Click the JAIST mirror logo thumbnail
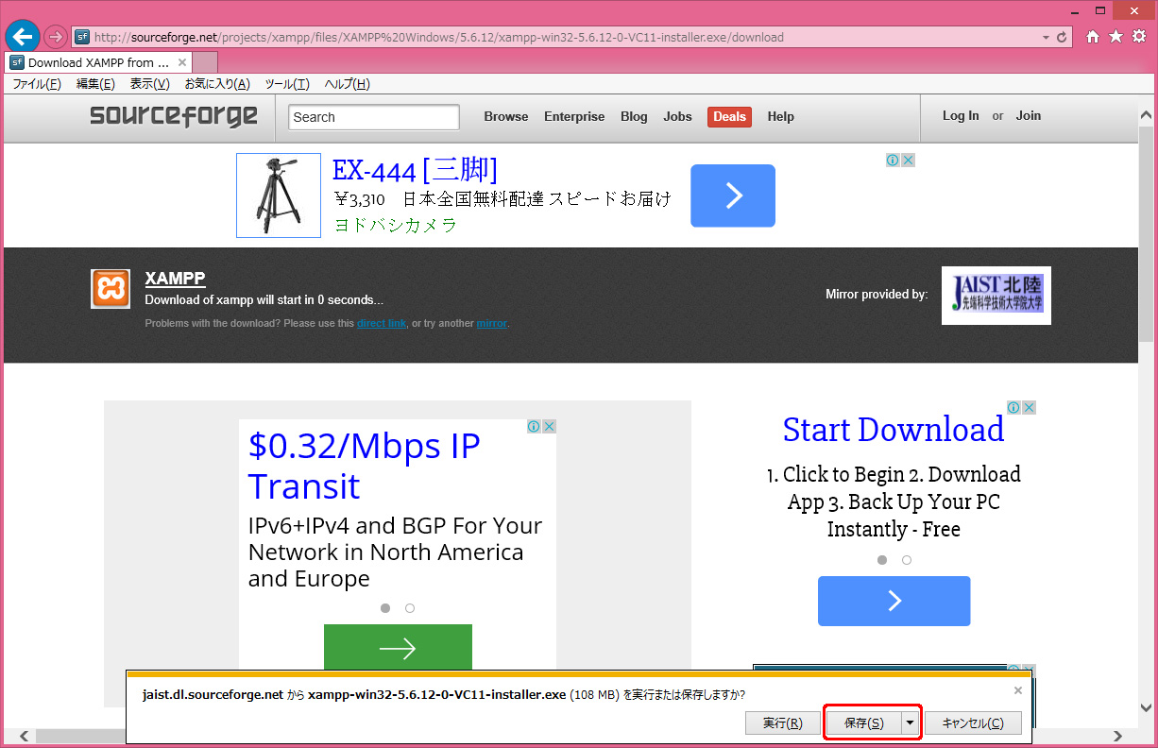The width and height of the screenshot is (1158, 748). 996,295
